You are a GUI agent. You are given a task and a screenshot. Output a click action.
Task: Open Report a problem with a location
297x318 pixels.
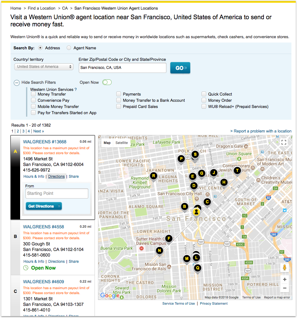click(x=261, y=131)
